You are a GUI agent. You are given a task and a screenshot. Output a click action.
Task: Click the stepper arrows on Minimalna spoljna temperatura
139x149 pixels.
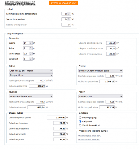[69, 14]
